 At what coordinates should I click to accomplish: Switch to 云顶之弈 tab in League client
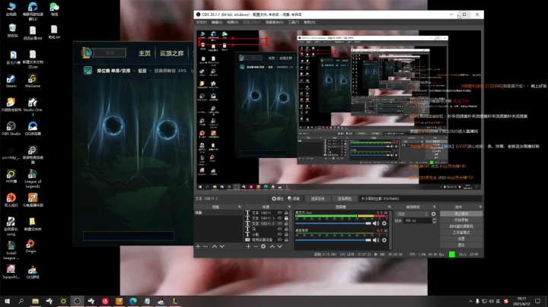[x=171, y=53]
